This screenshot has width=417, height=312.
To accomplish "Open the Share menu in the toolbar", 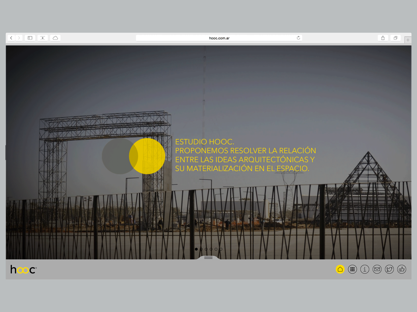I will 383,38.
